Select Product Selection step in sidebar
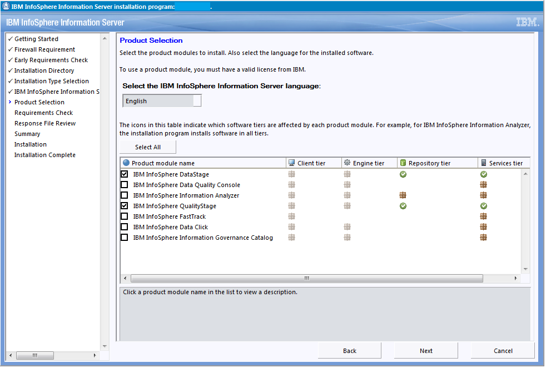 coord(39,102)
